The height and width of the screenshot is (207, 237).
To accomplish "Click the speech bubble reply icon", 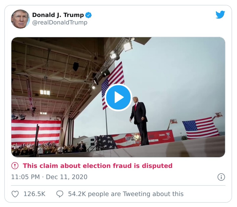I will tap(60, 194).
